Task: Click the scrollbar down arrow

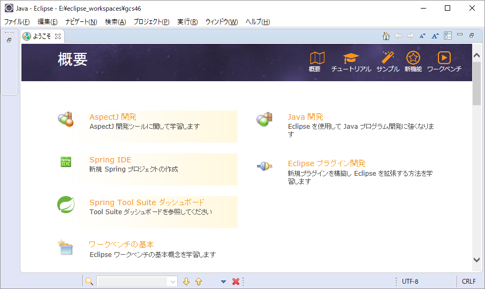Action: coord(476,260)
